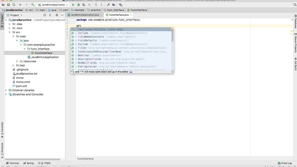297x167 pixels.
Task: Click the practice breadcrumb
Action: 94,10
